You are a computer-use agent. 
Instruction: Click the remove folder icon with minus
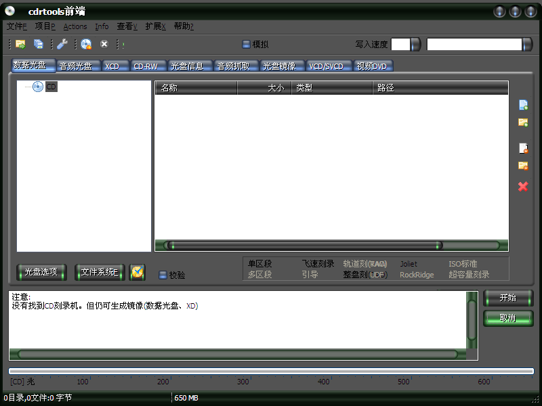click(x=523, y=166)
